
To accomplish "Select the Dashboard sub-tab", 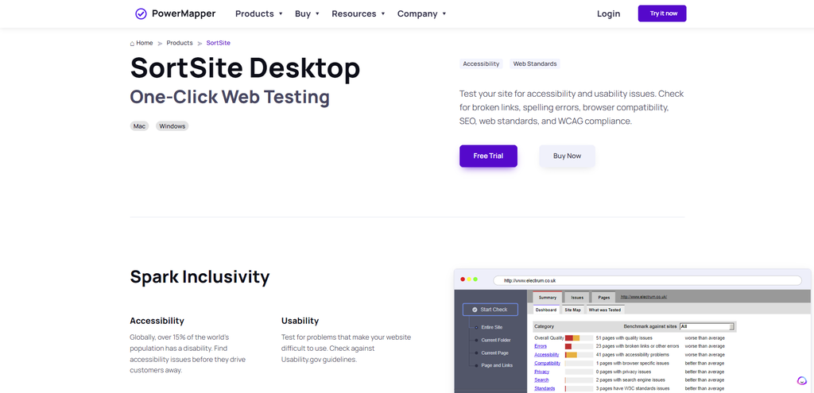I will click(546, 310).
